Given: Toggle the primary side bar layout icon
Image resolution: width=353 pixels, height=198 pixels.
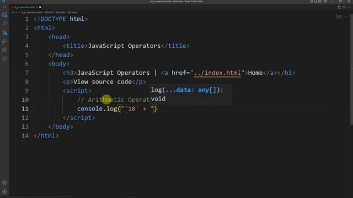Looking at the screenshot, I should [x=311, y=1].
